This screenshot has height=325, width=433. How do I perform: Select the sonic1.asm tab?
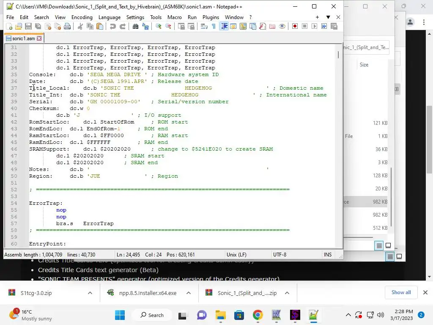pyautogui.click(x=24, y=39)
